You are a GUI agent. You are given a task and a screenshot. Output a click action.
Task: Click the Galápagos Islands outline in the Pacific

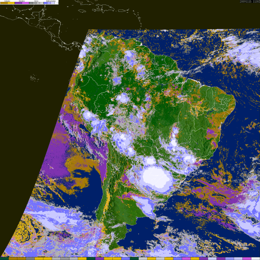pos(34,78)
